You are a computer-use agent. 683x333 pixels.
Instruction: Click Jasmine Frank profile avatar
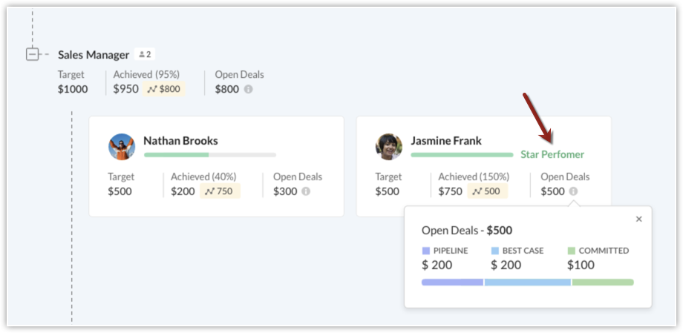(389, 147)
